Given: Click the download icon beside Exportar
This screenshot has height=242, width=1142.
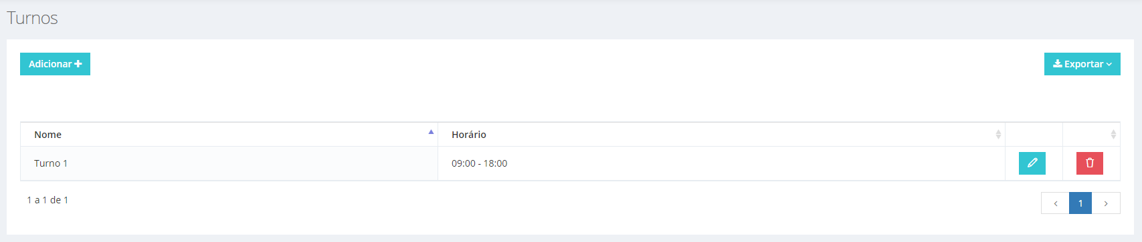Looking at the screenshot, I should [x=1058, y=64].
